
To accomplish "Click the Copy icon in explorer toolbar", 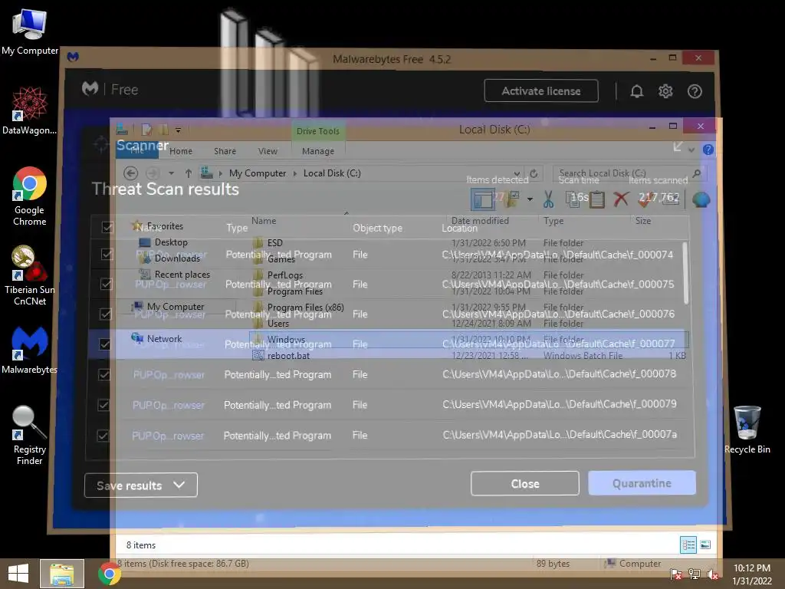I will pyautogui.click(x=571, y=199).
